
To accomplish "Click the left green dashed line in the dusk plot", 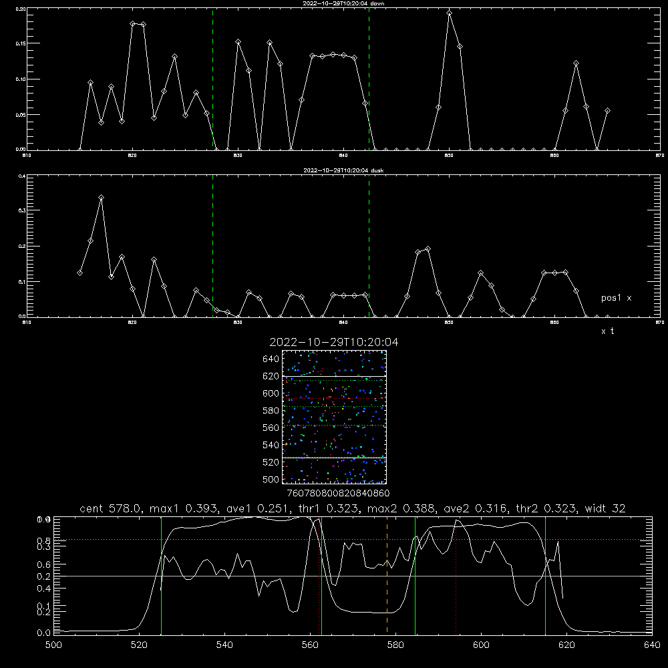I will 212,246.
